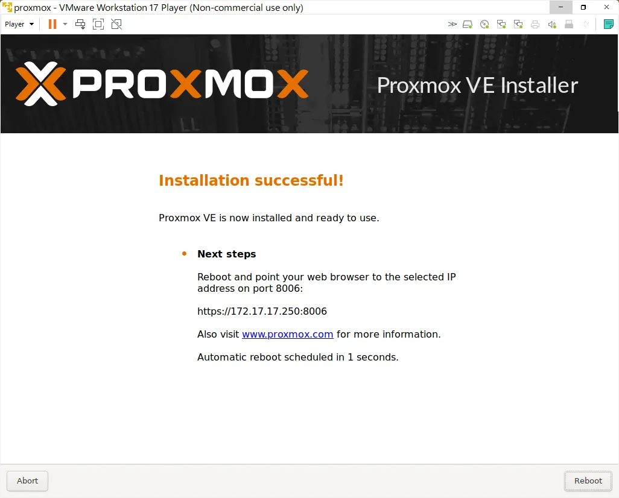The width and height of the screenshot is (619, 498).
Task: Click the second network adapter icon
Action: [x=518, y=25]
